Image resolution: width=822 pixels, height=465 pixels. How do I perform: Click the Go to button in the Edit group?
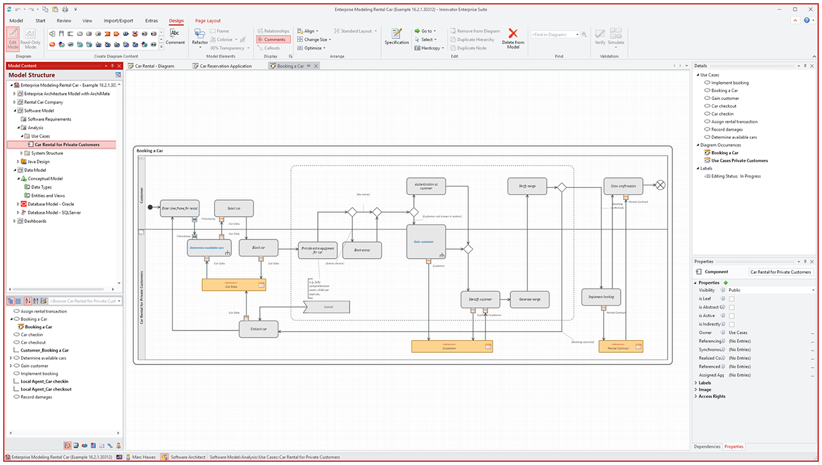pos(424,31)
